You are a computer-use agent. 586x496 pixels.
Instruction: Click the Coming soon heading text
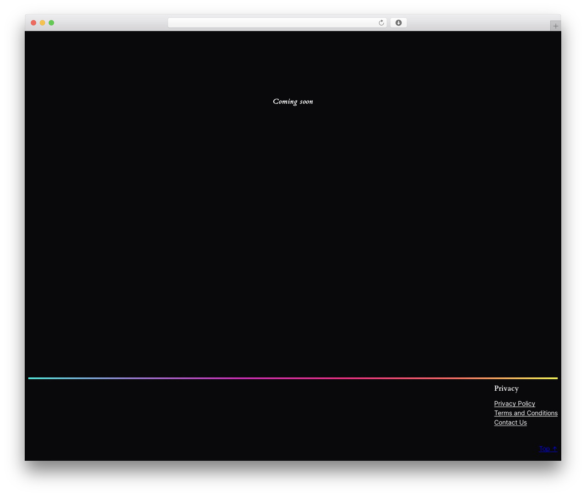293,102
